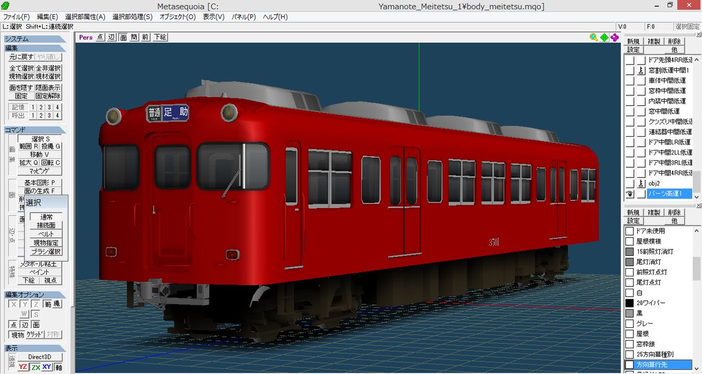Collapse the 編集オプション panel header
702x374 pixels.
[x=35, y=295]
